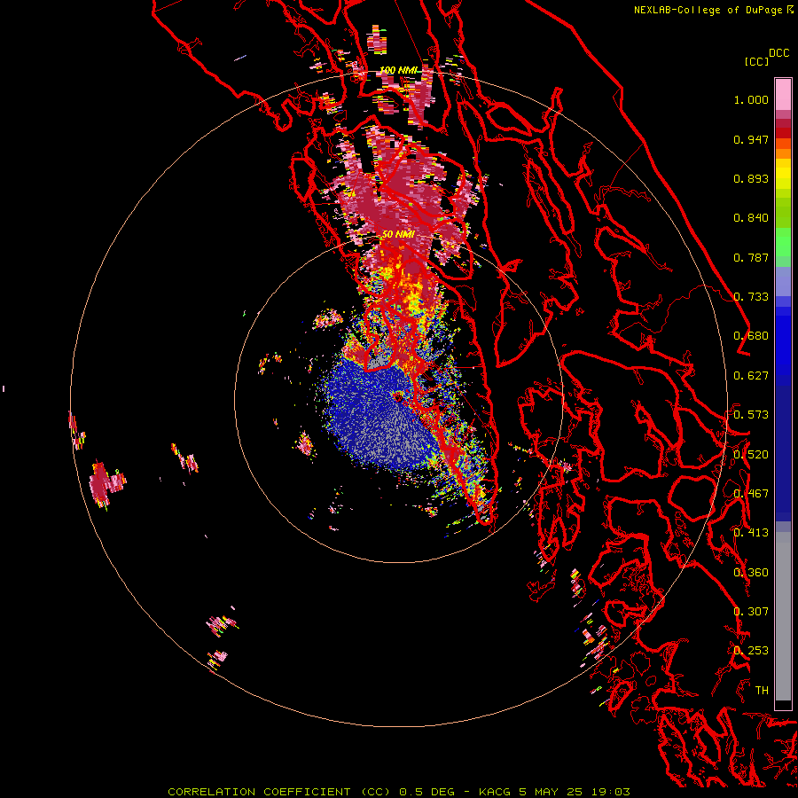Select the 0.680 scale value
798x798 pixels.
(x=751, y=336)
